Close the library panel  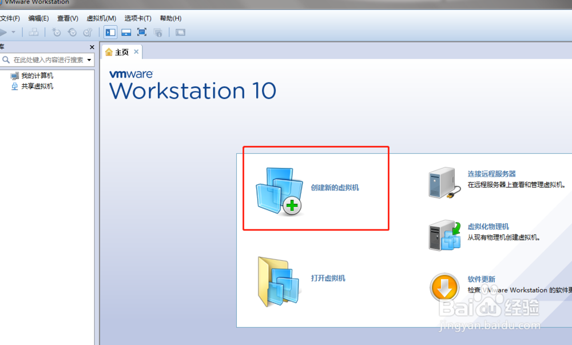point(92,47)
